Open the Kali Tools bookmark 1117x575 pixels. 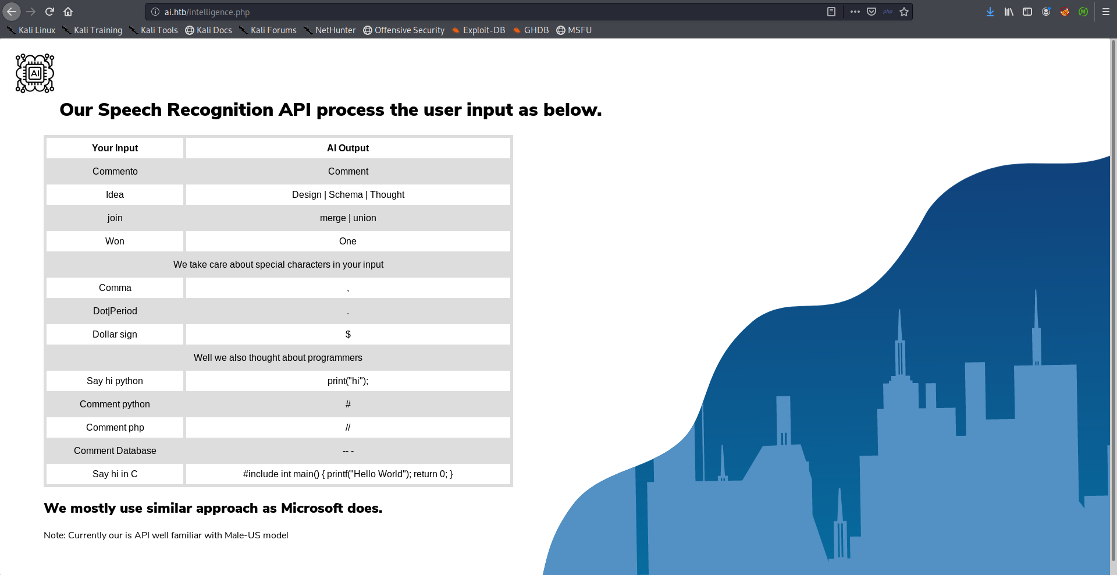[x=154, y=30]
